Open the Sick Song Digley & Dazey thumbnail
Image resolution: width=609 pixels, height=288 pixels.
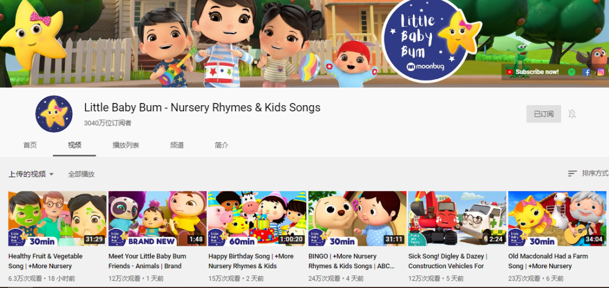pos(457,219)
